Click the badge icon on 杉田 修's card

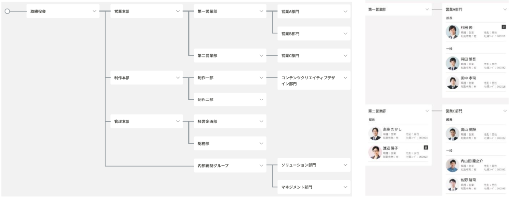(x=504, y=27)
